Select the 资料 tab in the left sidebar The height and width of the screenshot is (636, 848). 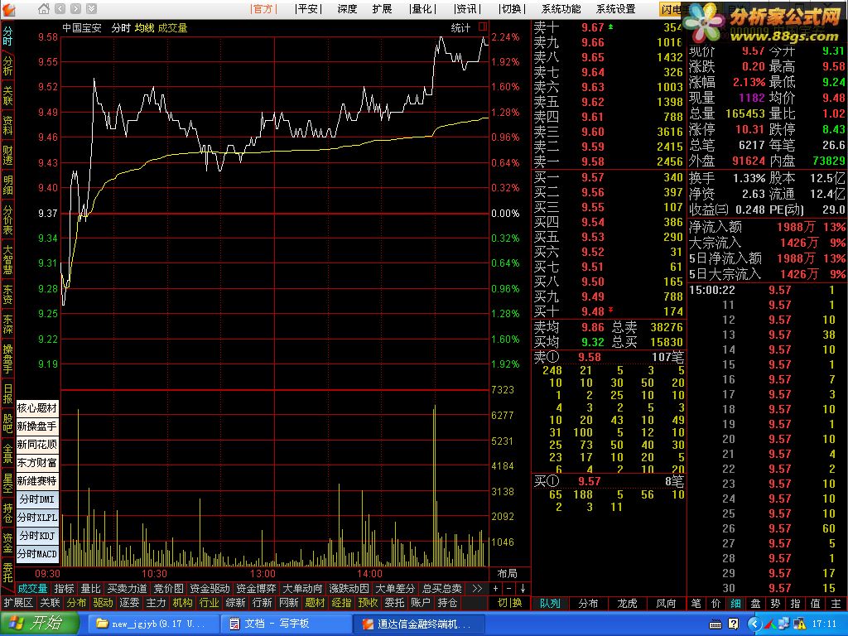pyautogui.click(x=7, y=124)
